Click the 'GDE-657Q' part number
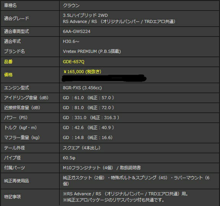The image size is (220, 206). click(x=74, y=62)
